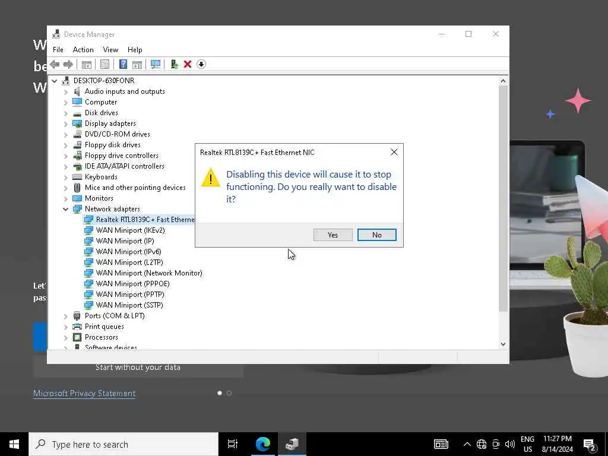Open the News and interests taskbar icon

(x=441, y=444)
